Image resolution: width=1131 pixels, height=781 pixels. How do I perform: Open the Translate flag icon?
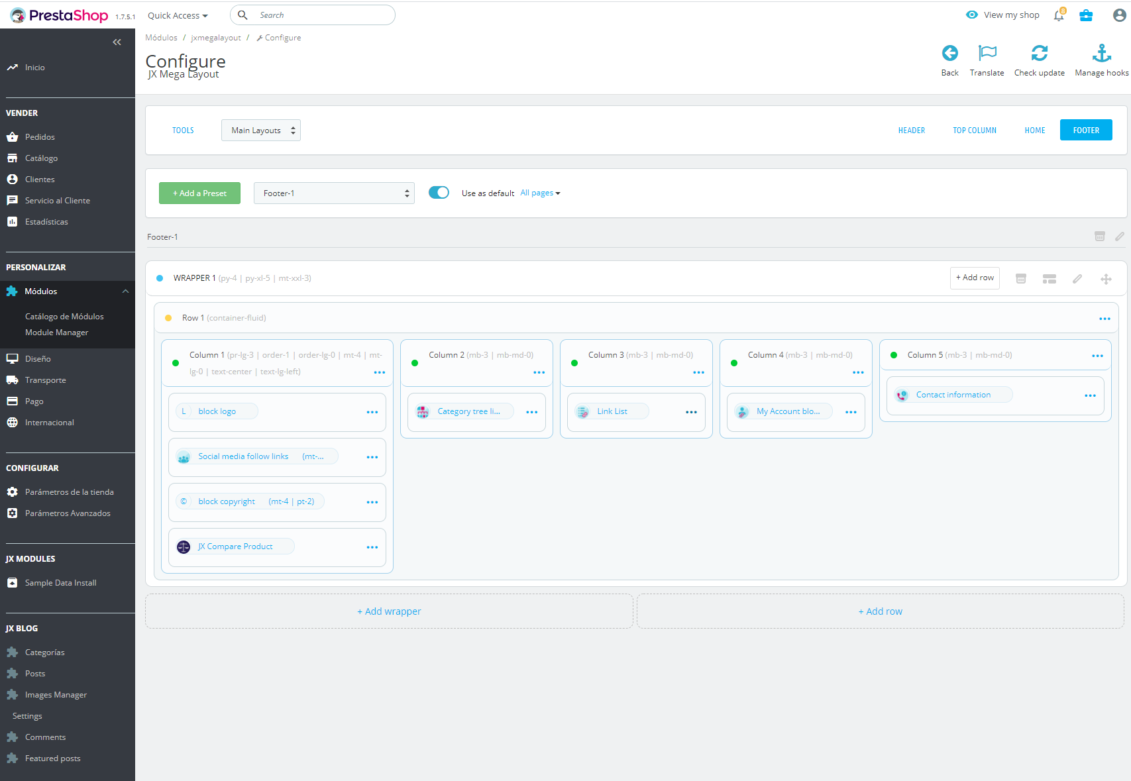[987, 53]
